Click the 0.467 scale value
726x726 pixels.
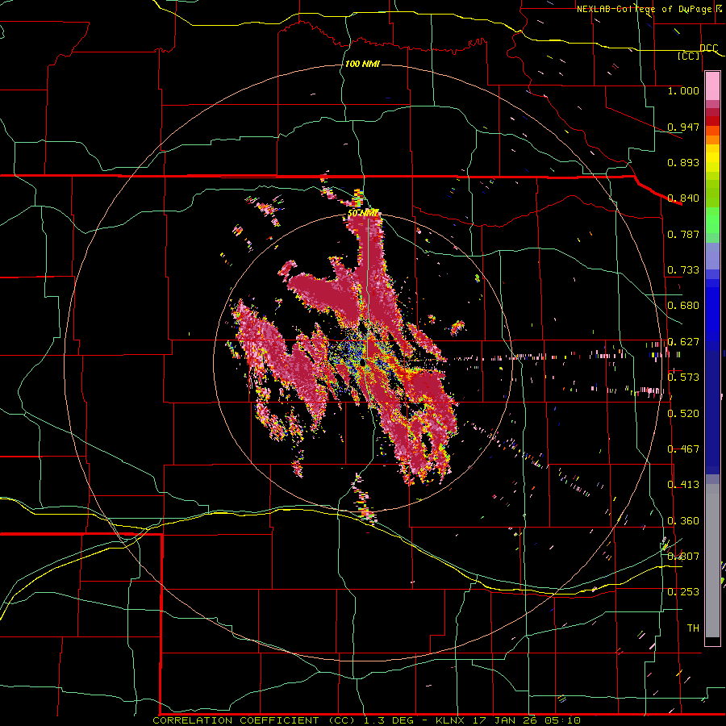click(x=683, y=449)
